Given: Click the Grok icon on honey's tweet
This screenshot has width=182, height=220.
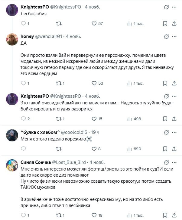Looking at the screenshot, I should coord(166,37).
